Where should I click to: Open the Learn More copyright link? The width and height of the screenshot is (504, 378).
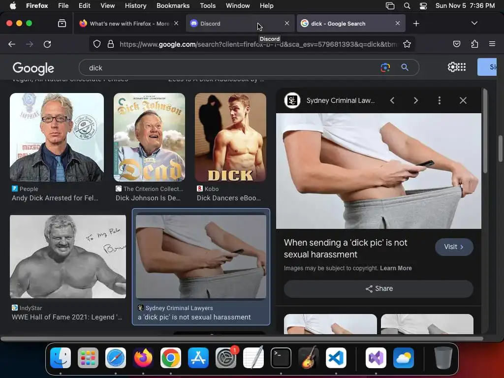396,268
